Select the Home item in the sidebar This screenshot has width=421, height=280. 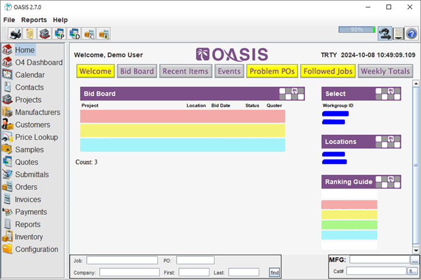[25, 50]
